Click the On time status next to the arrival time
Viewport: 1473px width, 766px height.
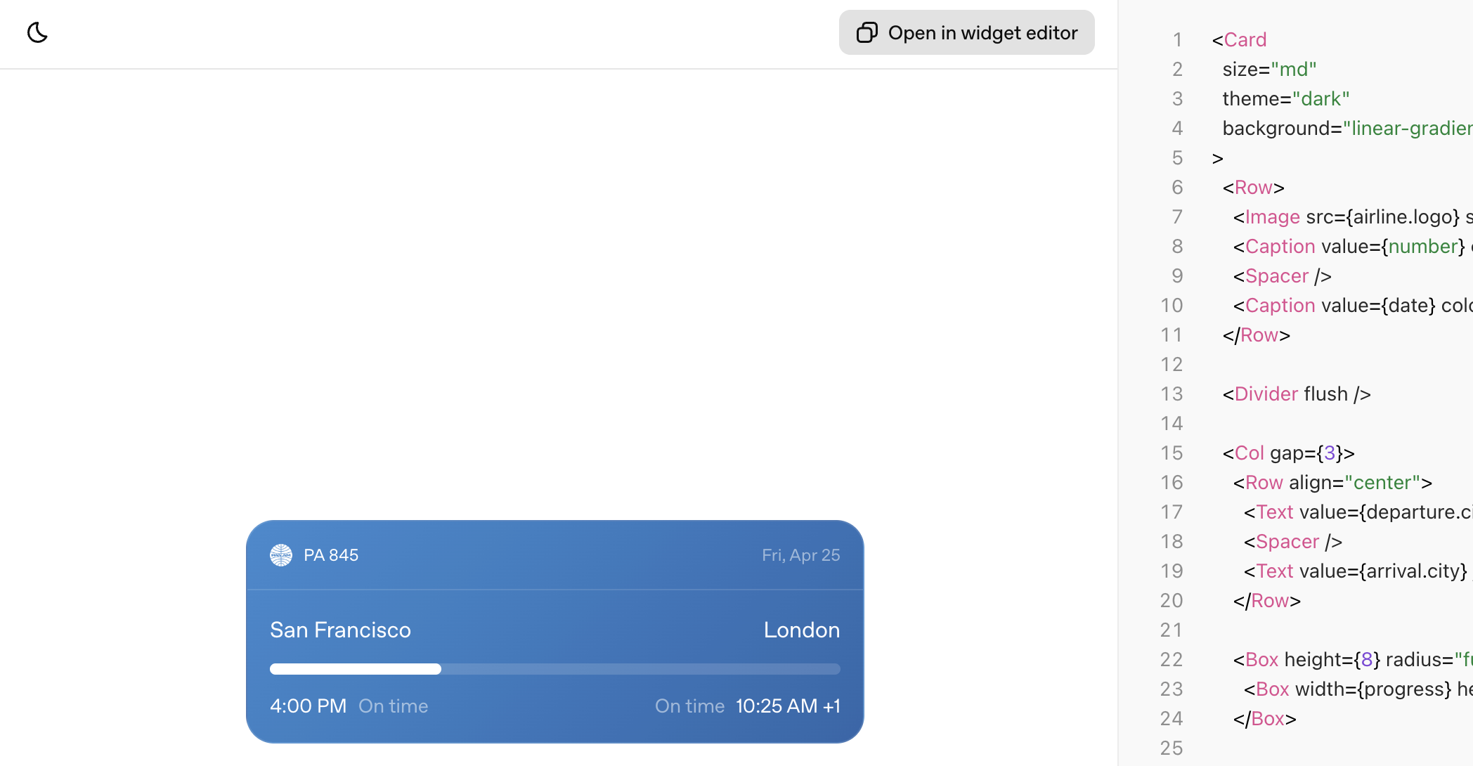click(689, 706)
